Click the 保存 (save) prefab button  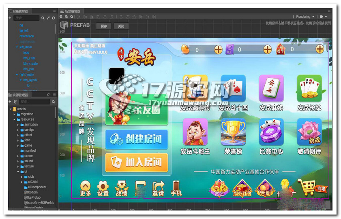[104, 26]
